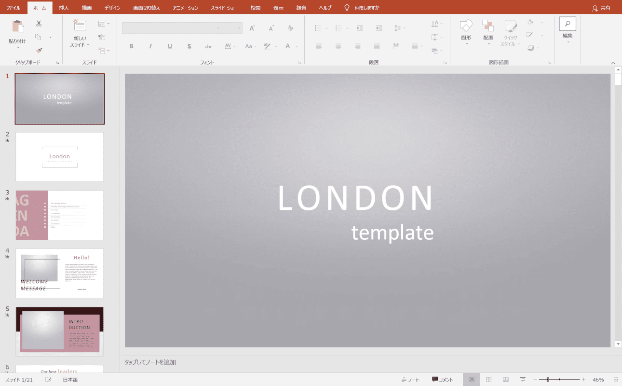Click the Paste clipboard icon
Screen dimensions: 622x386
(18, 27)
